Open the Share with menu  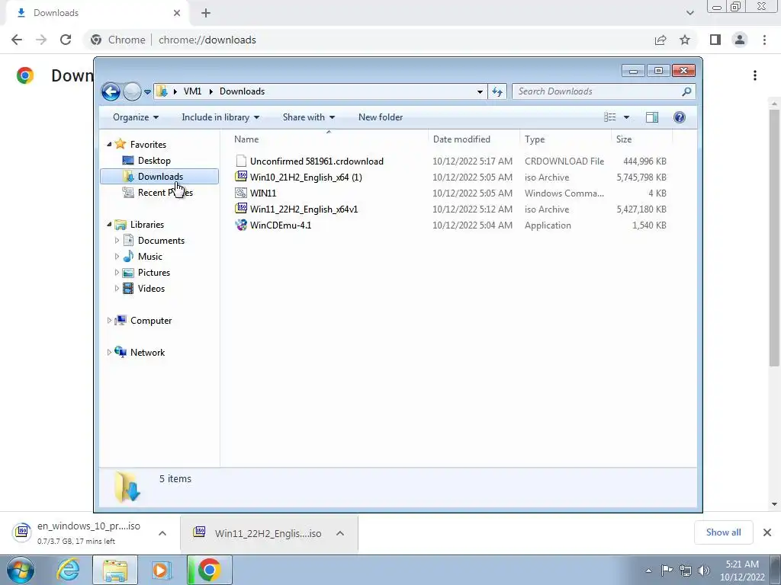point(309,117)
